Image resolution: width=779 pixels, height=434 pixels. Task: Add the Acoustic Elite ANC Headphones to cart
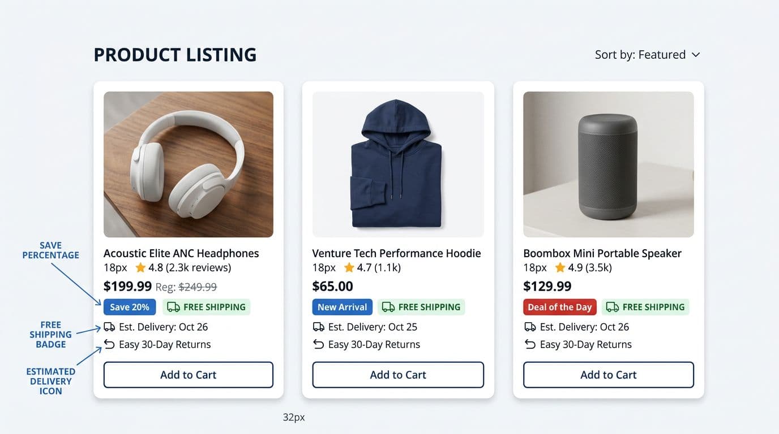188,375
